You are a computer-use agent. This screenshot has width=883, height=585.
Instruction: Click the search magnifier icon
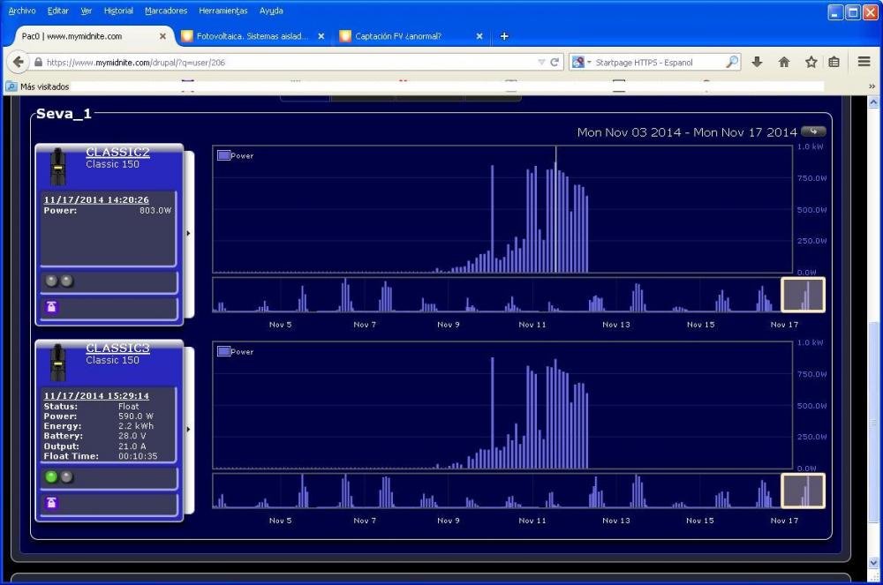731,62
